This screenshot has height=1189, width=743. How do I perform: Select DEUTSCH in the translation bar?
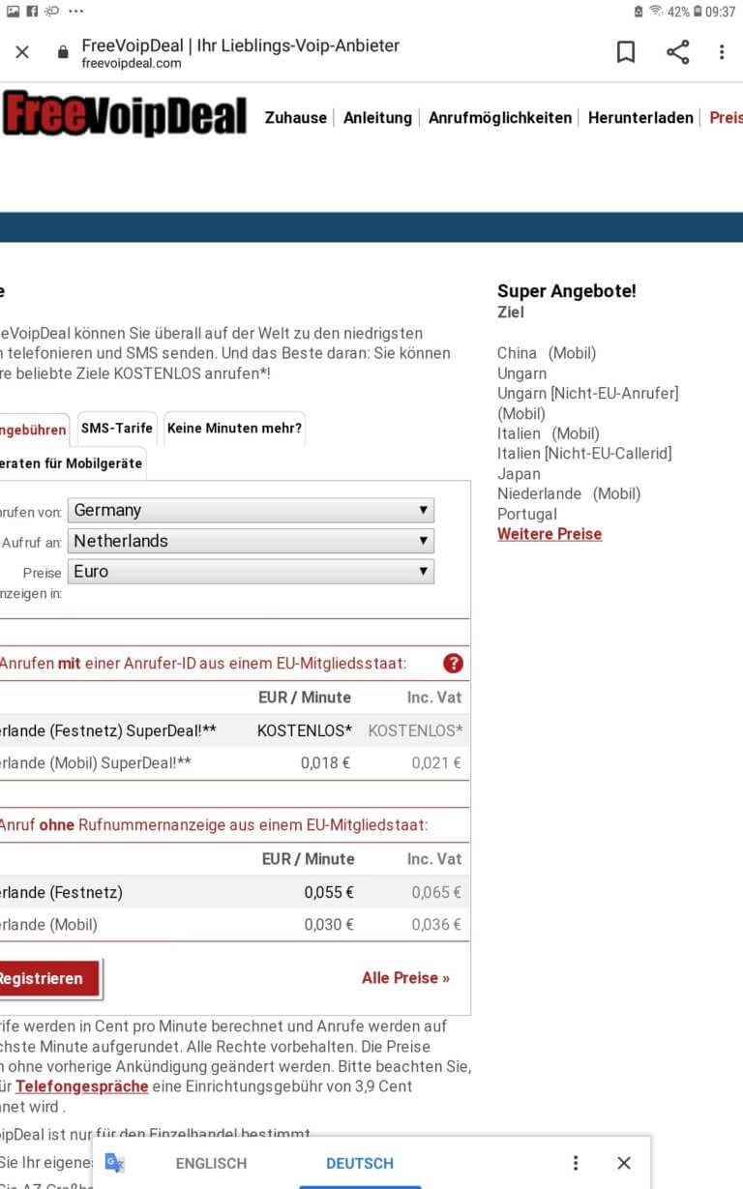[360, 1163]
